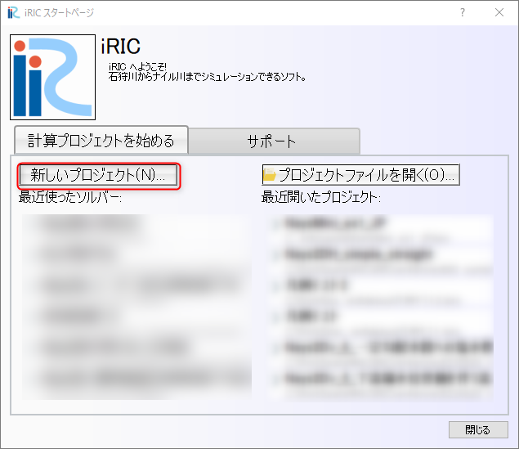Click the help question mark in title bar

tap(463, 12)
